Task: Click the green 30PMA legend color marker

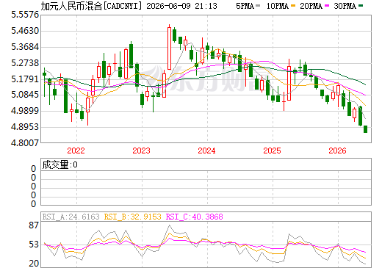Action: (361, 6)
